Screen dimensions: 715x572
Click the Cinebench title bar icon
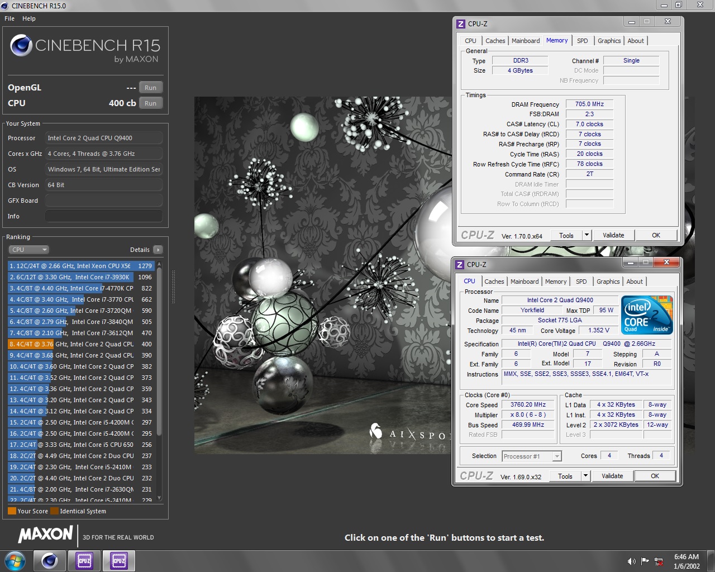point(5,6)
